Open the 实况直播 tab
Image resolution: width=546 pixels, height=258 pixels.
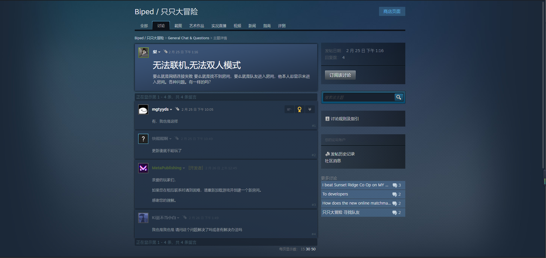click(x=219, y=26)
